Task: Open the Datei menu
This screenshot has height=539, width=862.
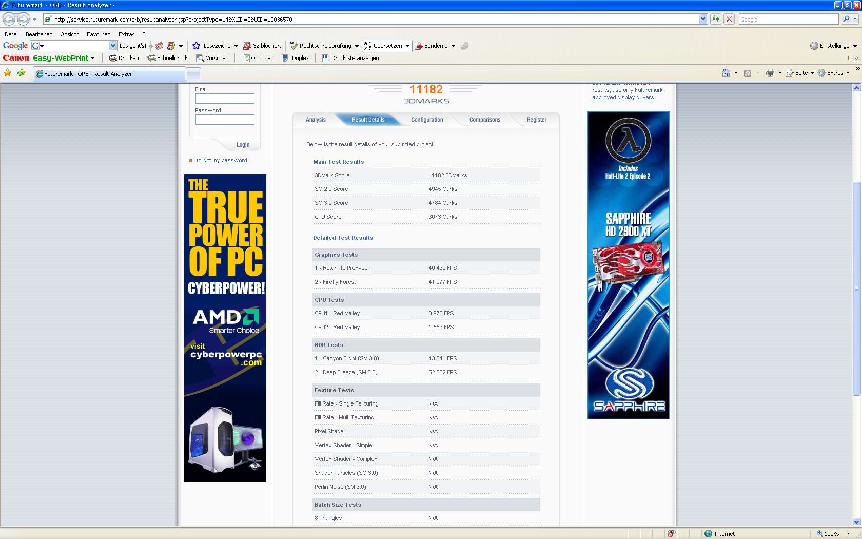Action: point(11,34)
